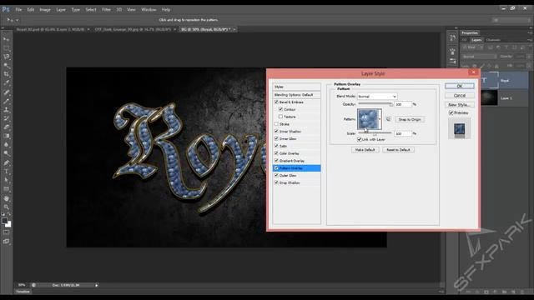Select the Eraser tool
The height and width of the screenshot is (300, 534).
[7, 127]
